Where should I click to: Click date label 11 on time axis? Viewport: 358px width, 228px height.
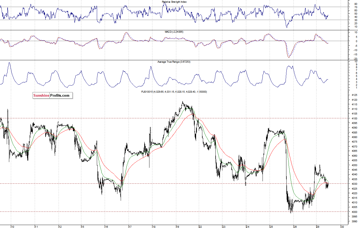coord(37,226)
